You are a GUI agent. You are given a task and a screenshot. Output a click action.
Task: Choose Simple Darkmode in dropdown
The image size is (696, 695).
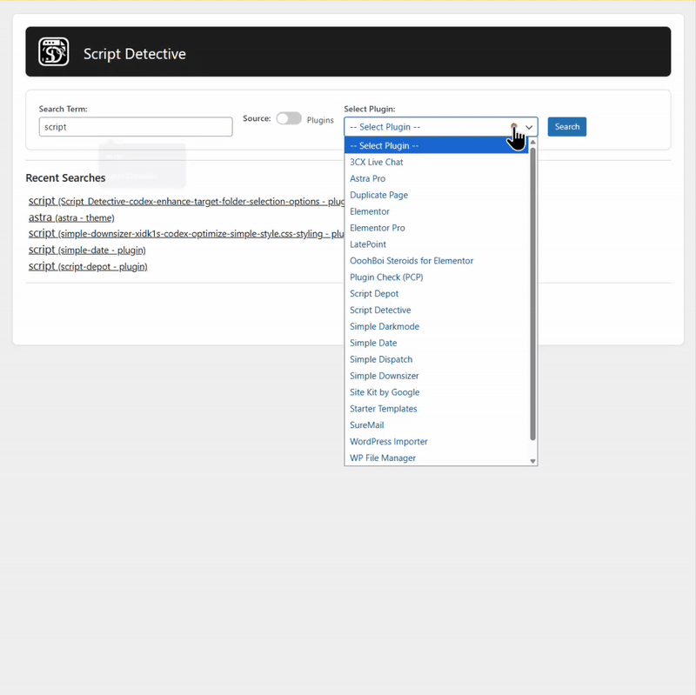[437, 326]
